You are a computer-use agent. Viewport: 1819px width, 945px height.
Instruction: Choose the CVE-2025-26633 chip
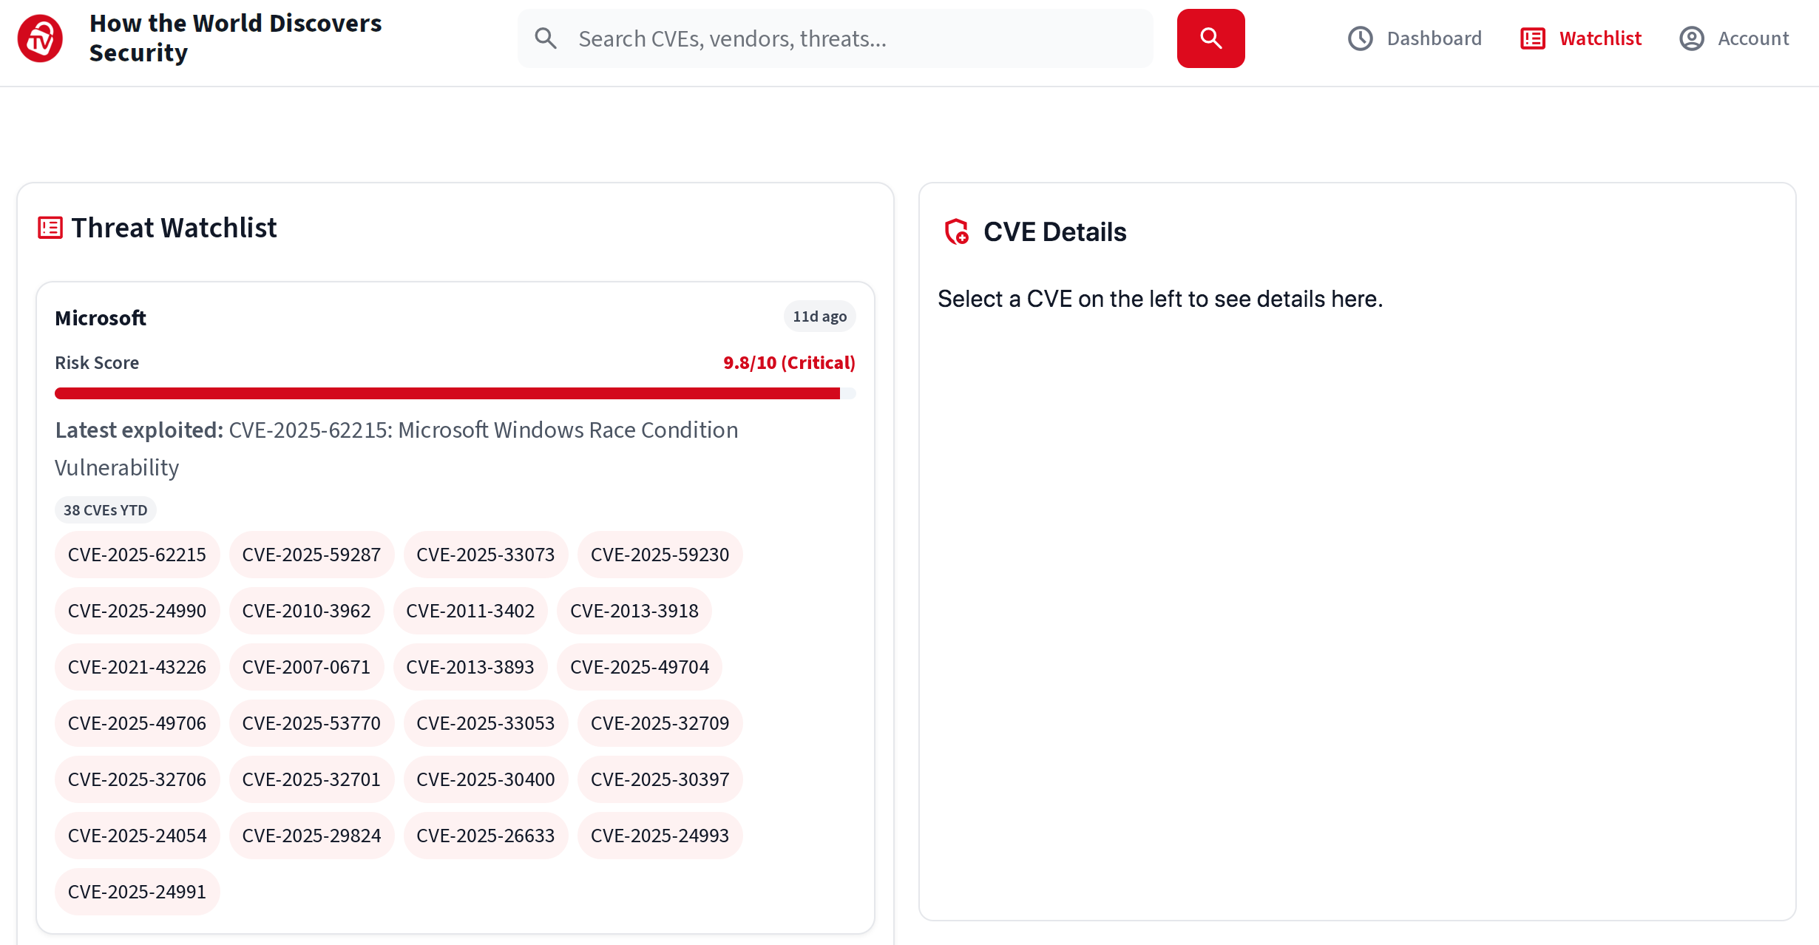[486, 836]
